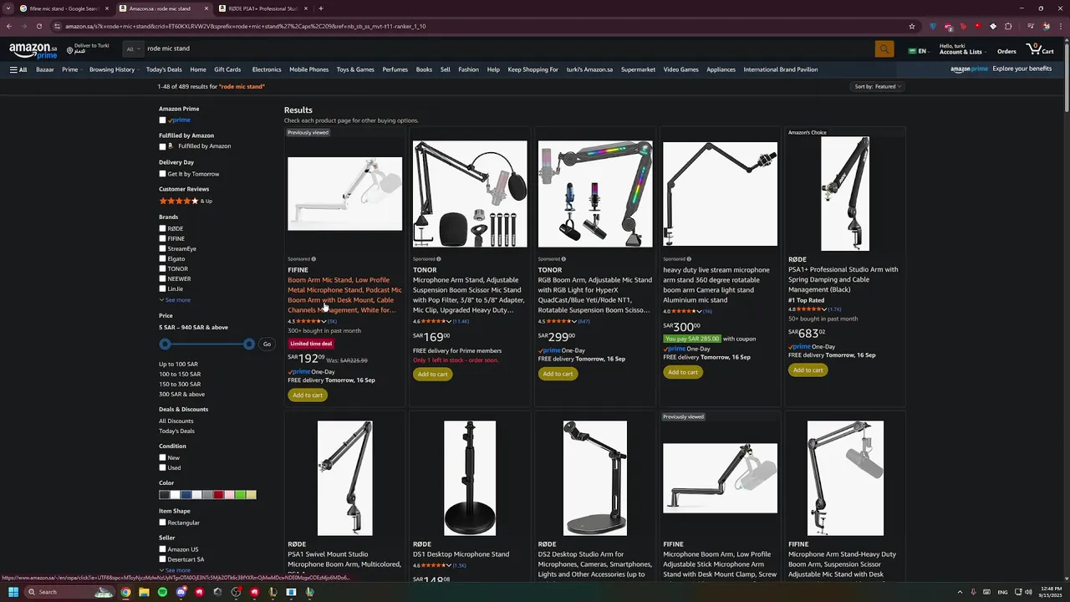Open the shopping Cart icon

[x=1040, y=49]
